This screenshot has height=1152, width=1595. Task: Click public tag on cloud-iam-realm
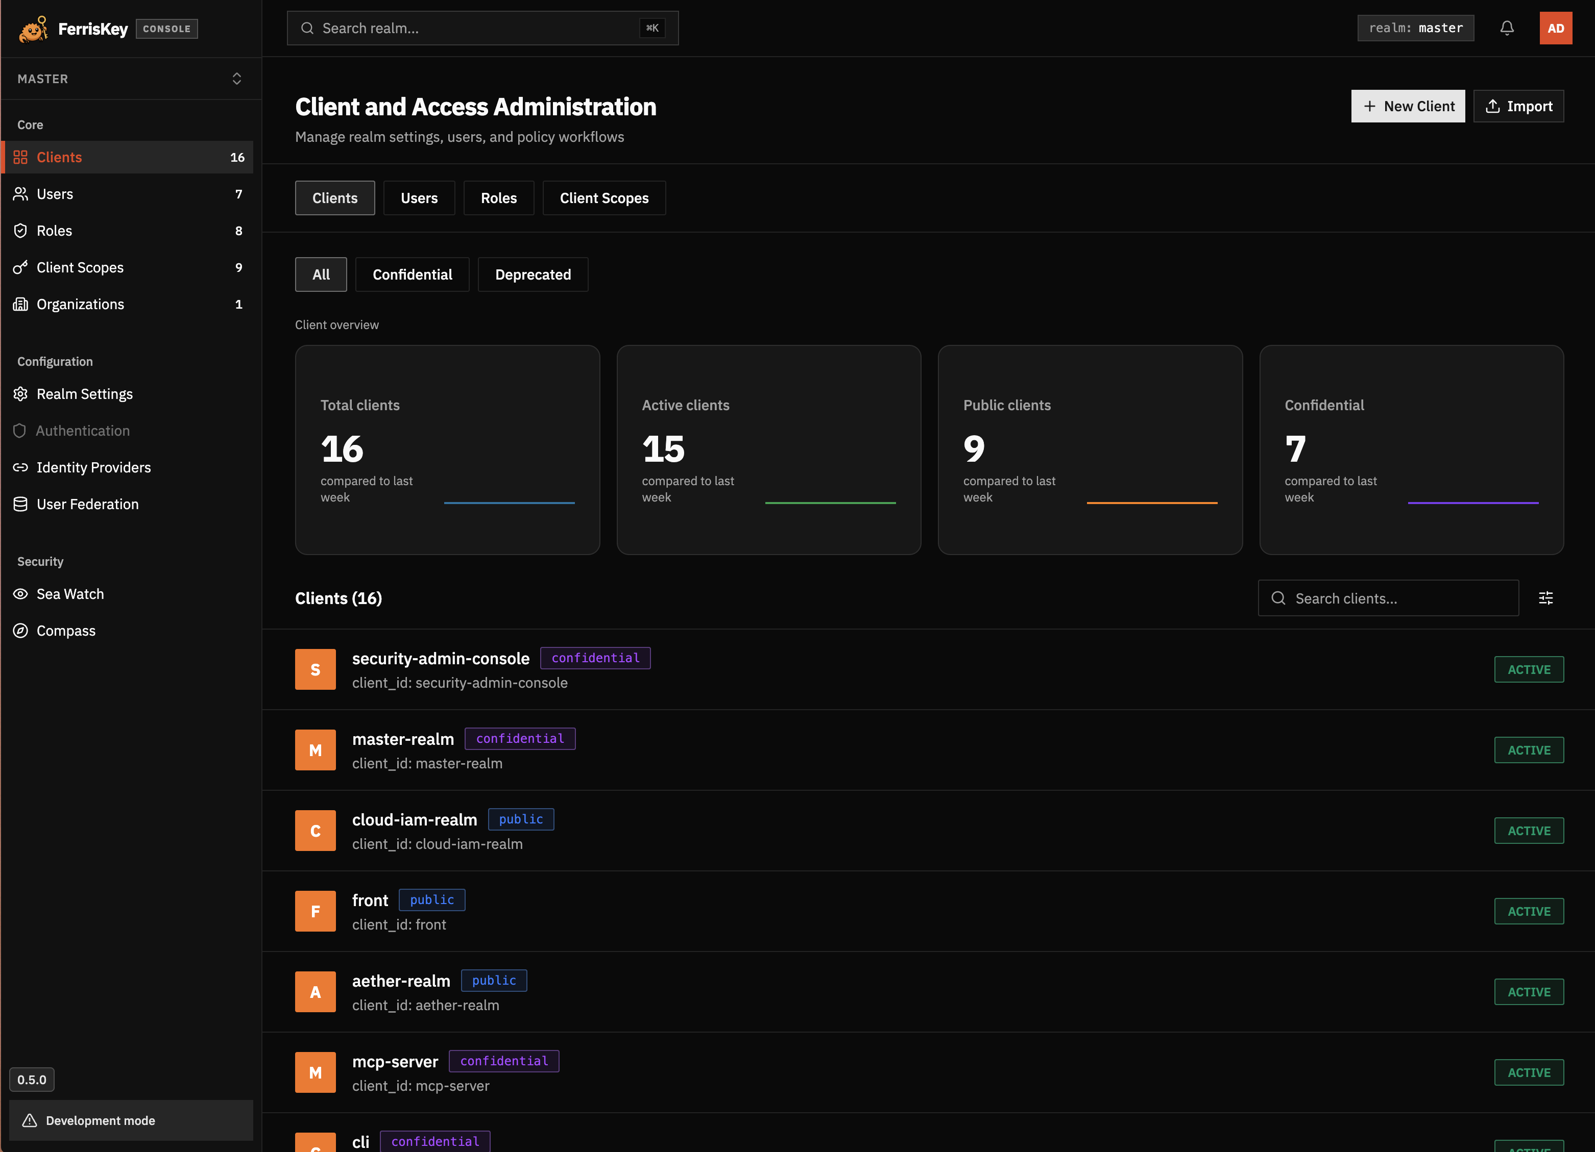pos(520,819)
